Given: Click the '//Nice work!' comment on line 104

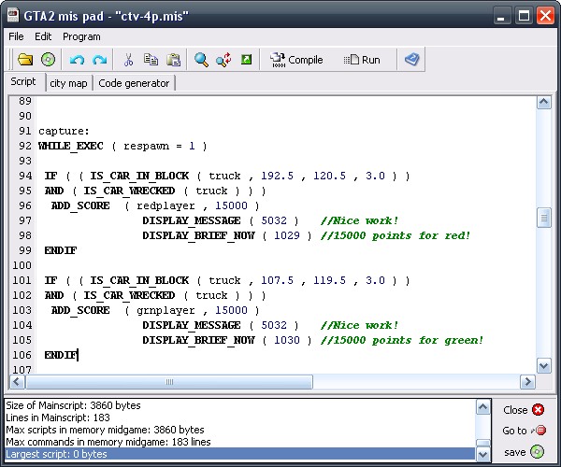Looking at the screenshot, I should coord(359,326).
